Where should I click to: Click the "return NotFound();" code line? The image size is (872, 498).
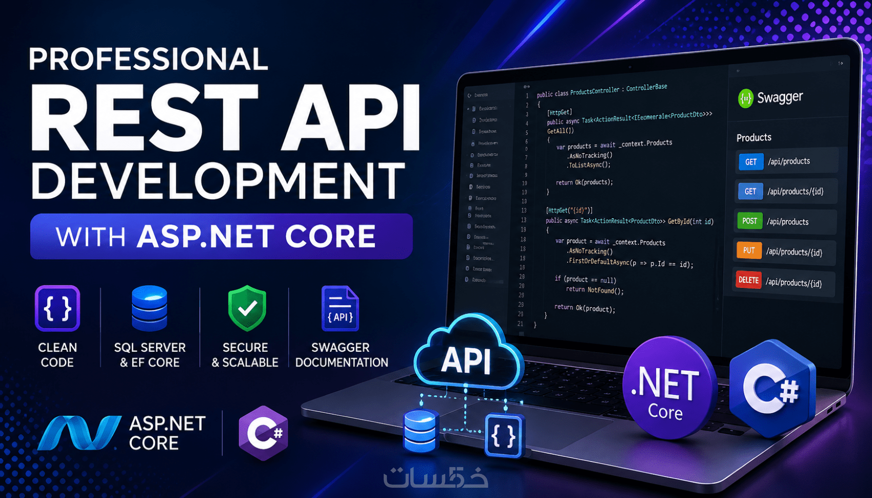tap(594, 290)
